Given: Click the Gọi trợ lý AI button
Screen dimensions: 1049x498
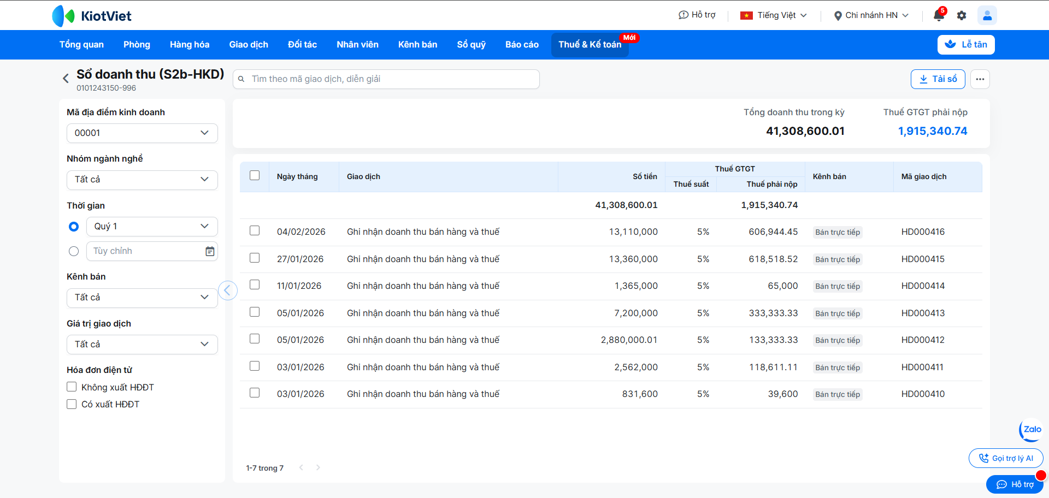Looking at the screenshot, I should coord(1005,458).
